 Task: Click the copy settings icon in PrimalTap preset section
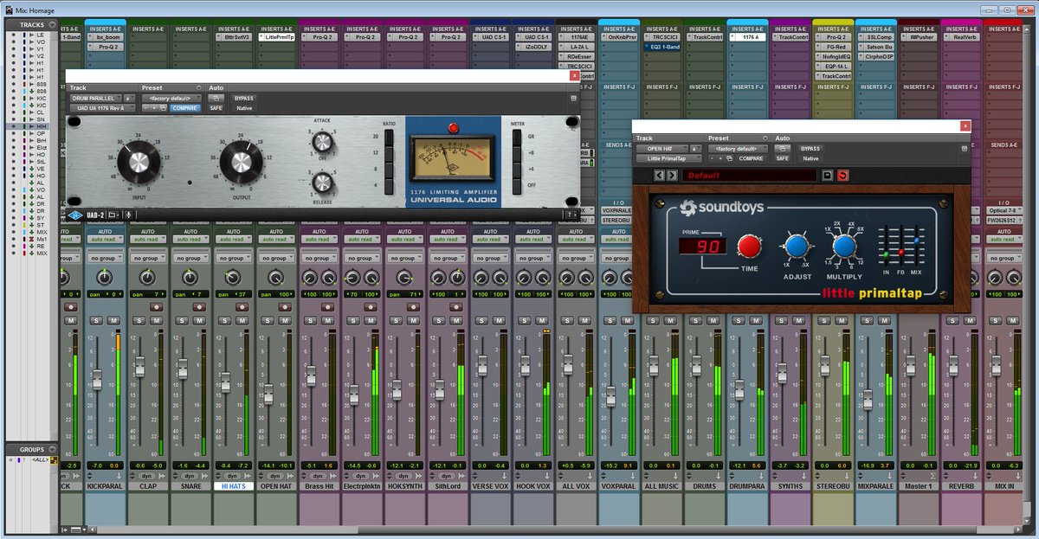click(x=729, y=158)
